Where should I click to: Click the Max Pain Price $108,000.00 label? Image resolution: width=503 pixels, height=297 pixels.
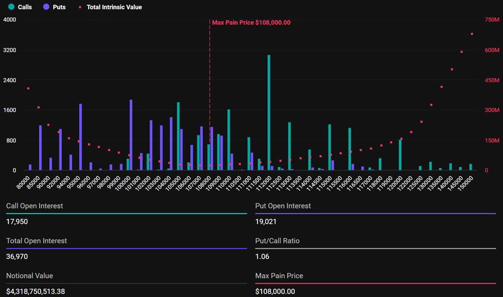[251, 23]
